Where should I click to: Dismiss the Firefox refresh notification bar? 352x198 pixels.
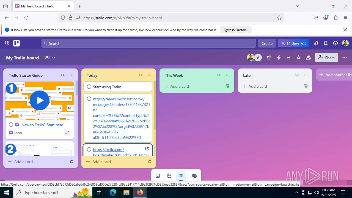[345, 30]
